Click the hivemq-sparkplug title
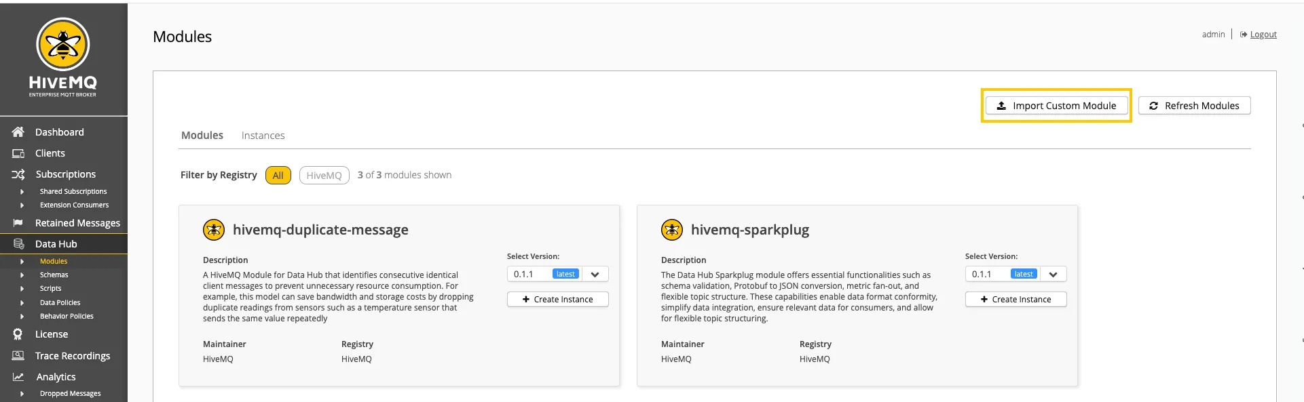Screen dimensions: 1304x402 (x=750, y=230)
